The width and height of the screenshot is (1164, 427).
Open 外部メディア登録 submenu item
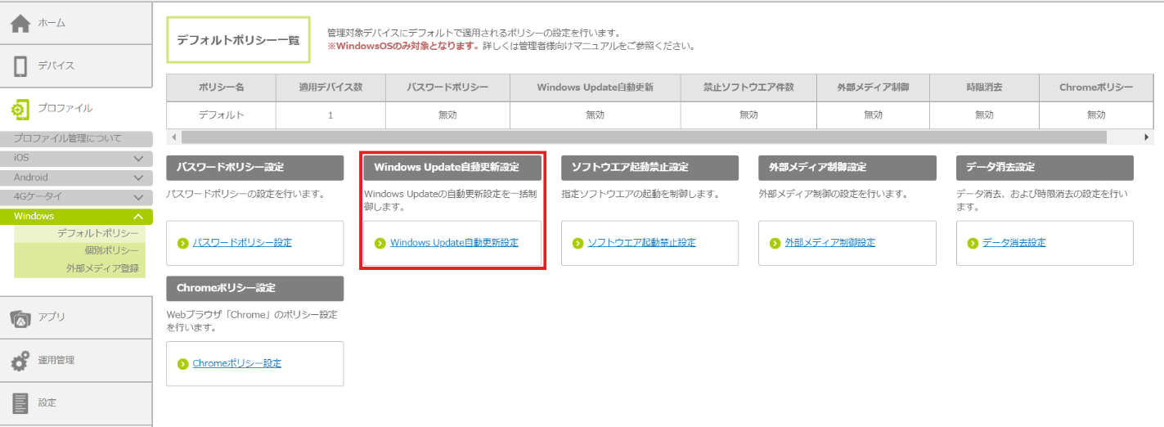tap(102, 268)
